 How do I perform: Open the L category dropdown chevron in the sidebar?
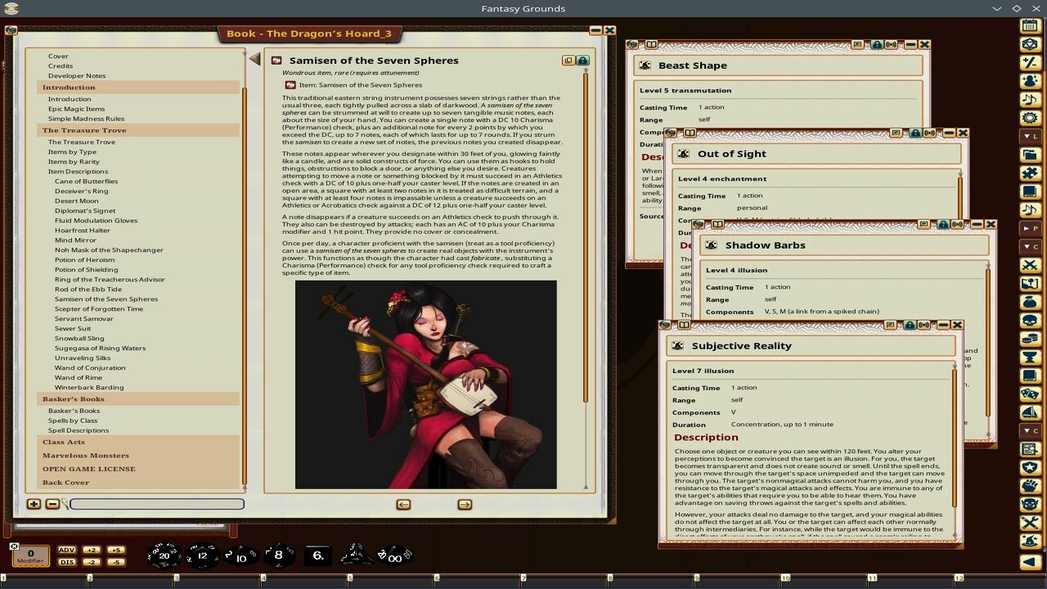1027,137
